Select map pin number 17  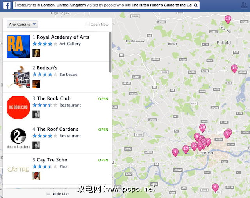(x=186, y=149)
